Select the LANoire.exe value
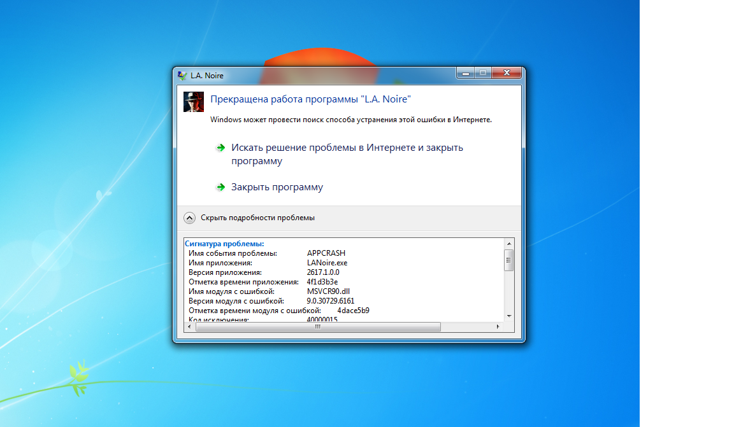Image resolution: width=734 pixels, height=427 pixels. click(x=327, y=263)
